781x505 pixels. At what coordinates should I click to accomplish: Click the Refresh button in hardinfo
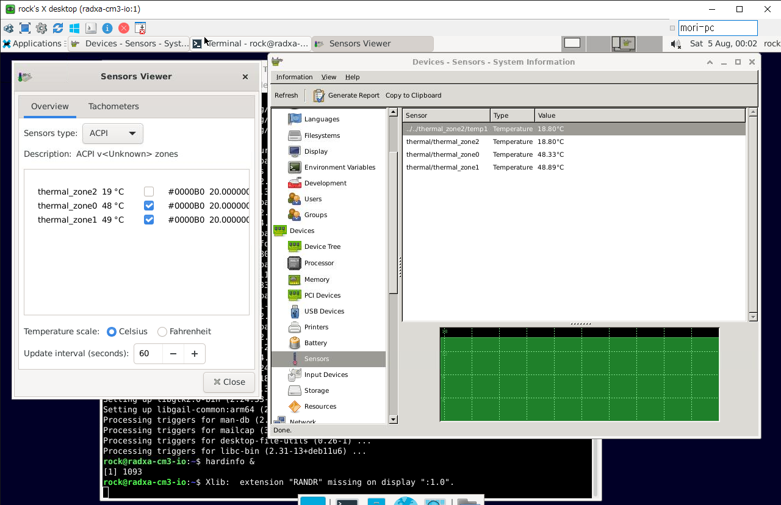tap(286, 95)
